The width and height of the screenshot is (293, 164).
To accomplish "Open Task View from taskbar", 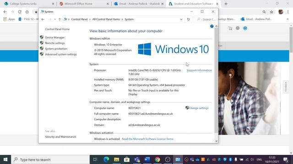I will [x=95, y=159].
